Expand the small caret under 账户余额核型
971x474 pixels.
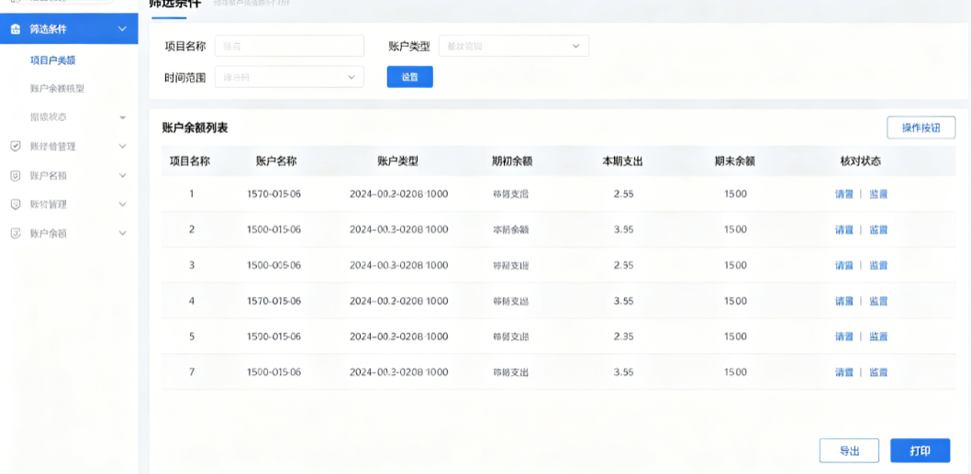(x=123, y=117)
